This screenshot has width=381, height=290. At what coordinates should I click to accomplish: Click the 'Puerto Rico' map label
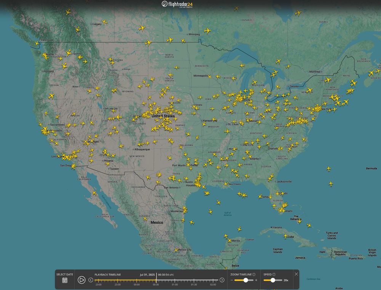pos(356,258)
